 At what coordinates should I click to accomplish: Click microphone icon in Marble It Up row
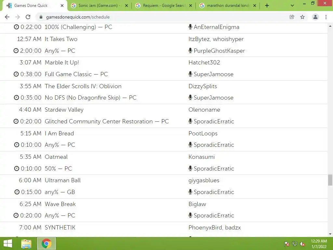tap(190, 74)
